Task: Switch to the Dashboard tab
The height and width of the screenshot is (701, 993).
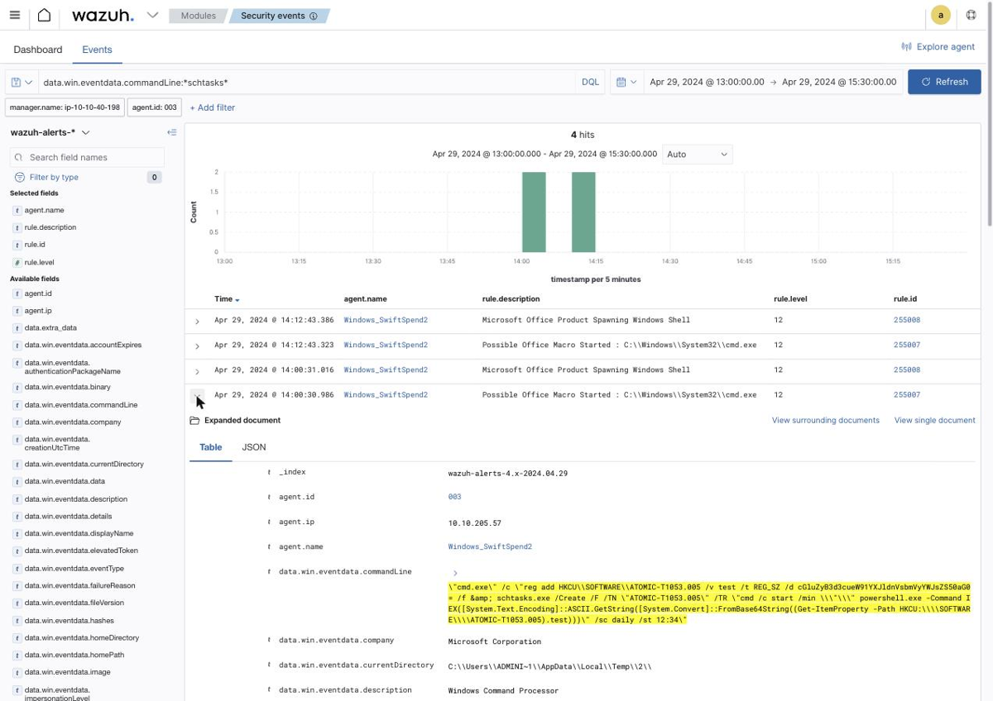Action: (38, 50)
